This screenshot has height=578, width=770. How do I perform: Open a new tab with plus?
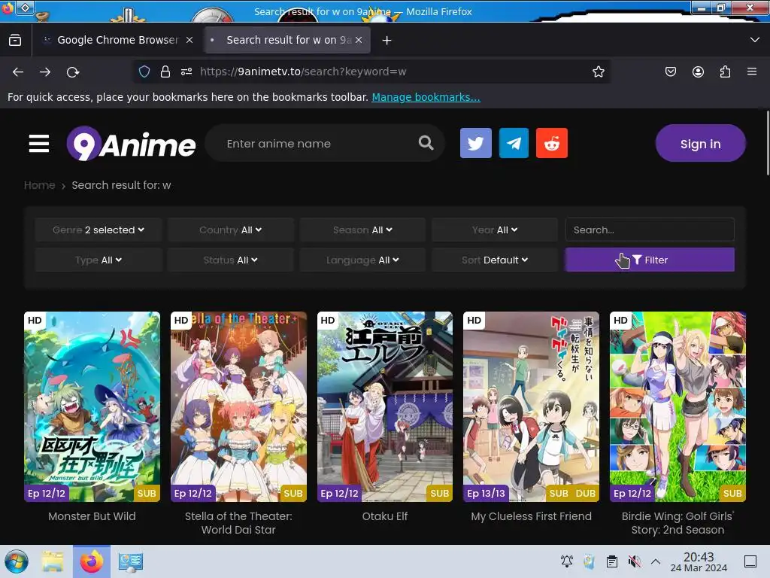387,41
